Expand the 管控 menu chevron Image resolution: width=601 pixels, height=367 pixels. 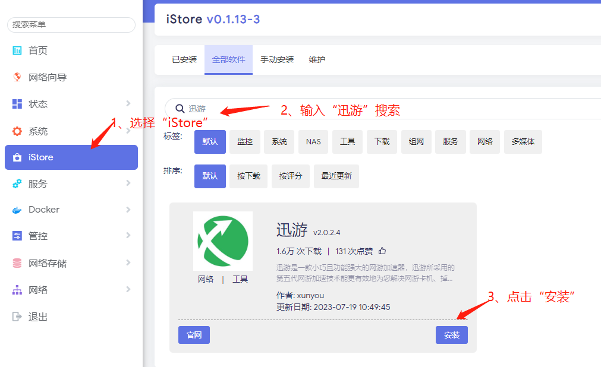click(128, 235)
